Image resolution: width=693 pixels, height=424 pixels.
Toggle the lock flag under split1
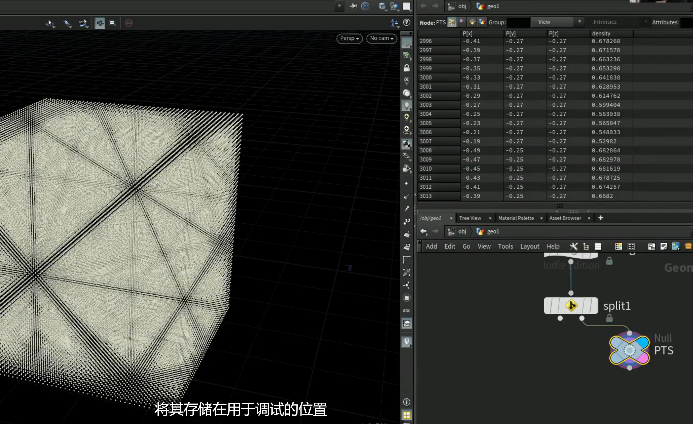(609, 318)
